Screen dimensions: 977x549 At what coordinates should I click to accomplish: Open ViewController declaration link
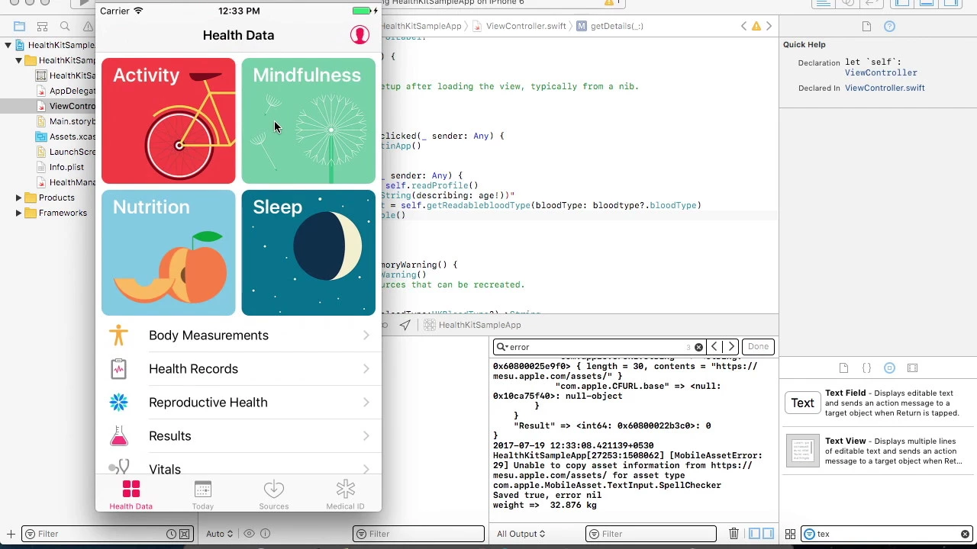[881, 72]
